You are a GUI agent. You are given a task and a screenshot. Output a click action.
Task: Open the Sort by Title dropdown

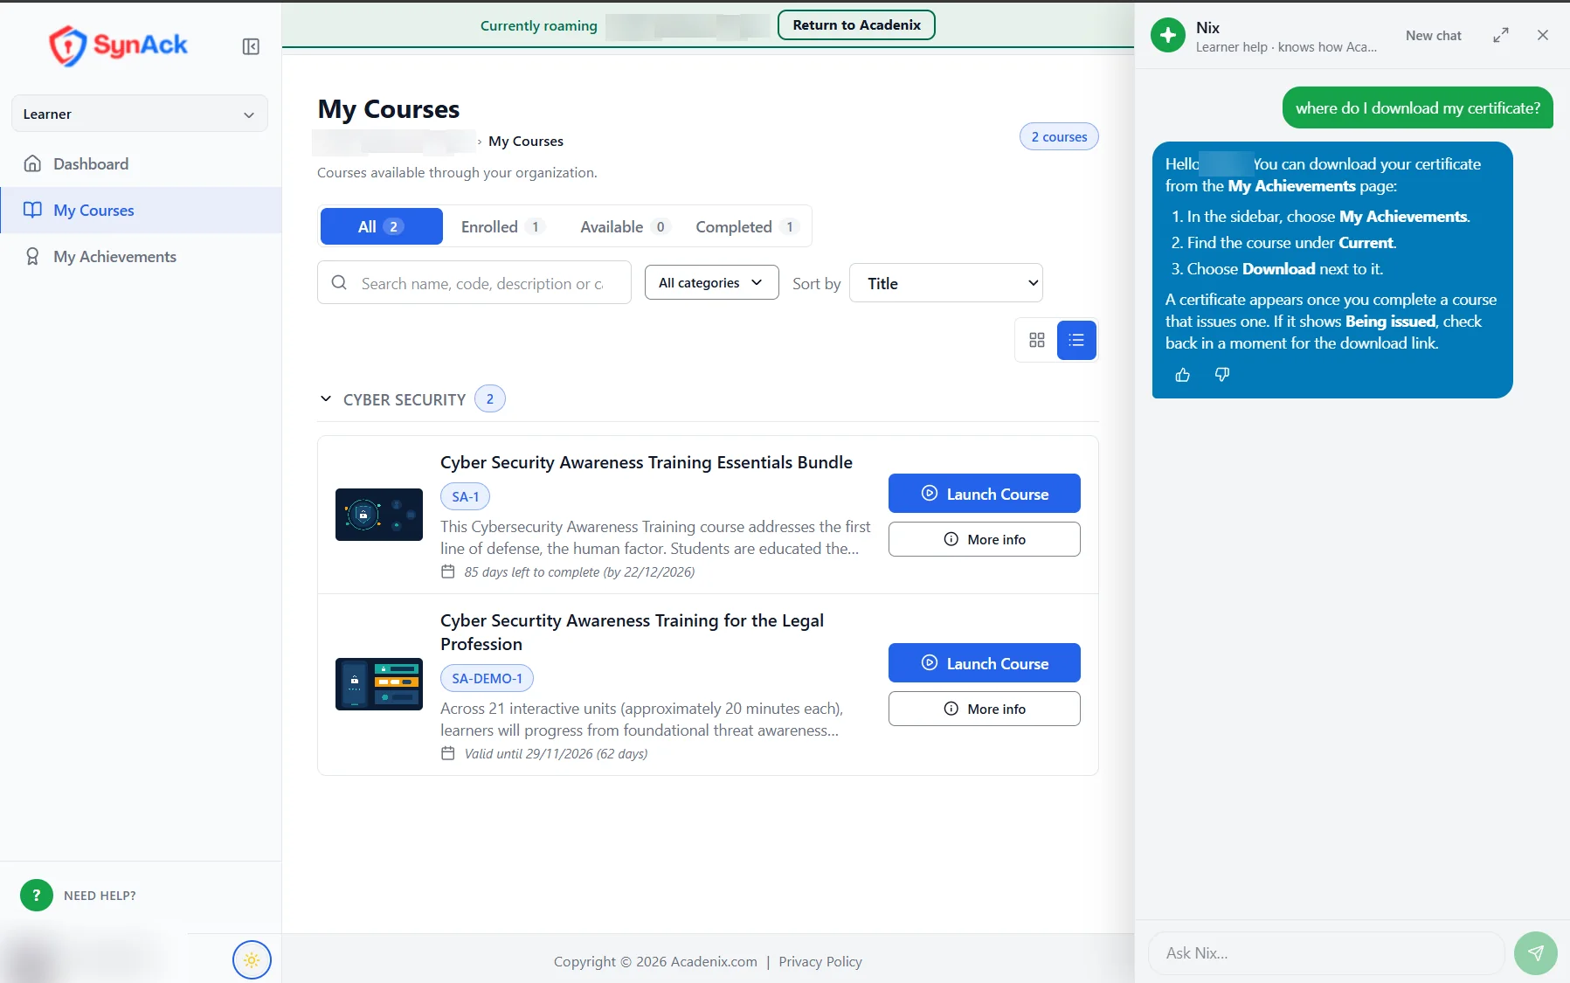pos(946,283)
